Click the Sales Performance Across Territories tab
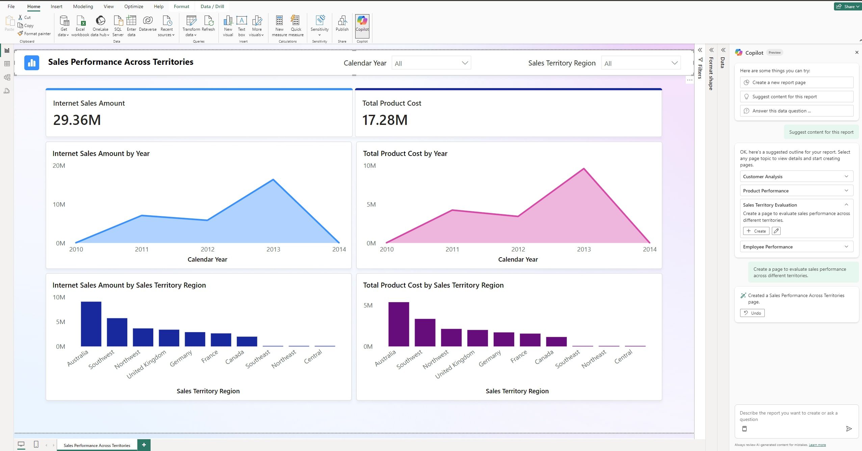The width and height of the screenshot is (862, 451). 98,445
